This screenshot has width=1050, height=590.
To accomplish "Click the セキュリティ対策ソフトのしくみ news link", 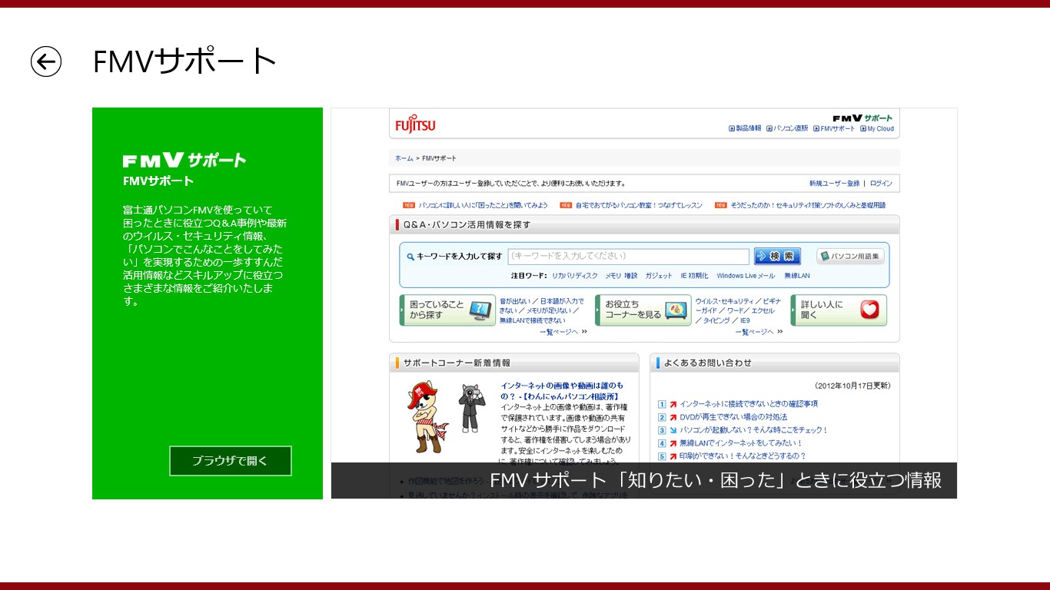I will 807,205.
